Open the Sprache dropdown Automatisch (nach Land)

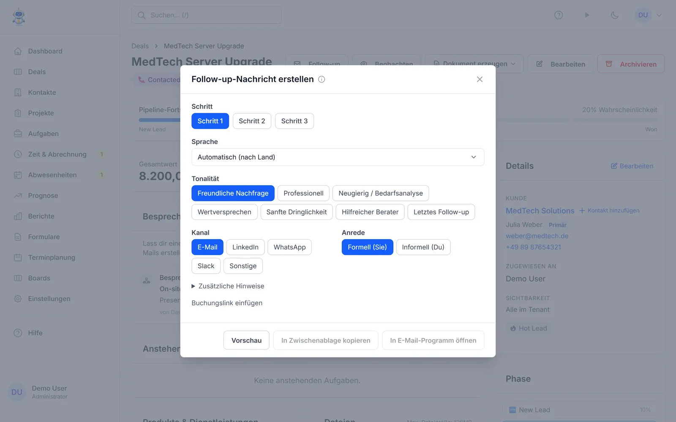coord(338,157)
